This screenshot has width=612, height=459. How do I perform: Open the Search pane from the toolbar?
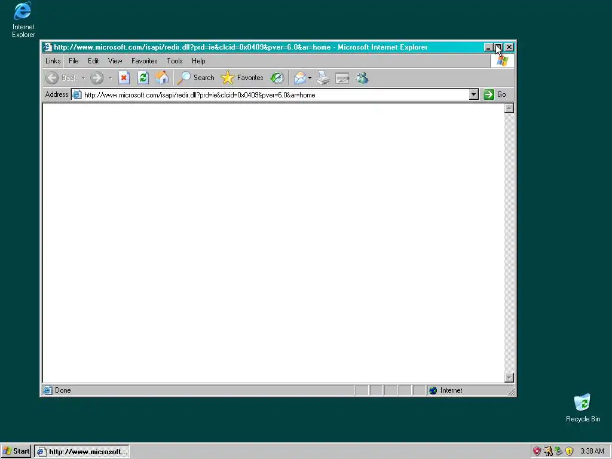pos(195,78)
